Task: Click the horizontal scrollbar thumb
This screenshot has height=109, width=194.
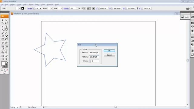Action: 115,107
